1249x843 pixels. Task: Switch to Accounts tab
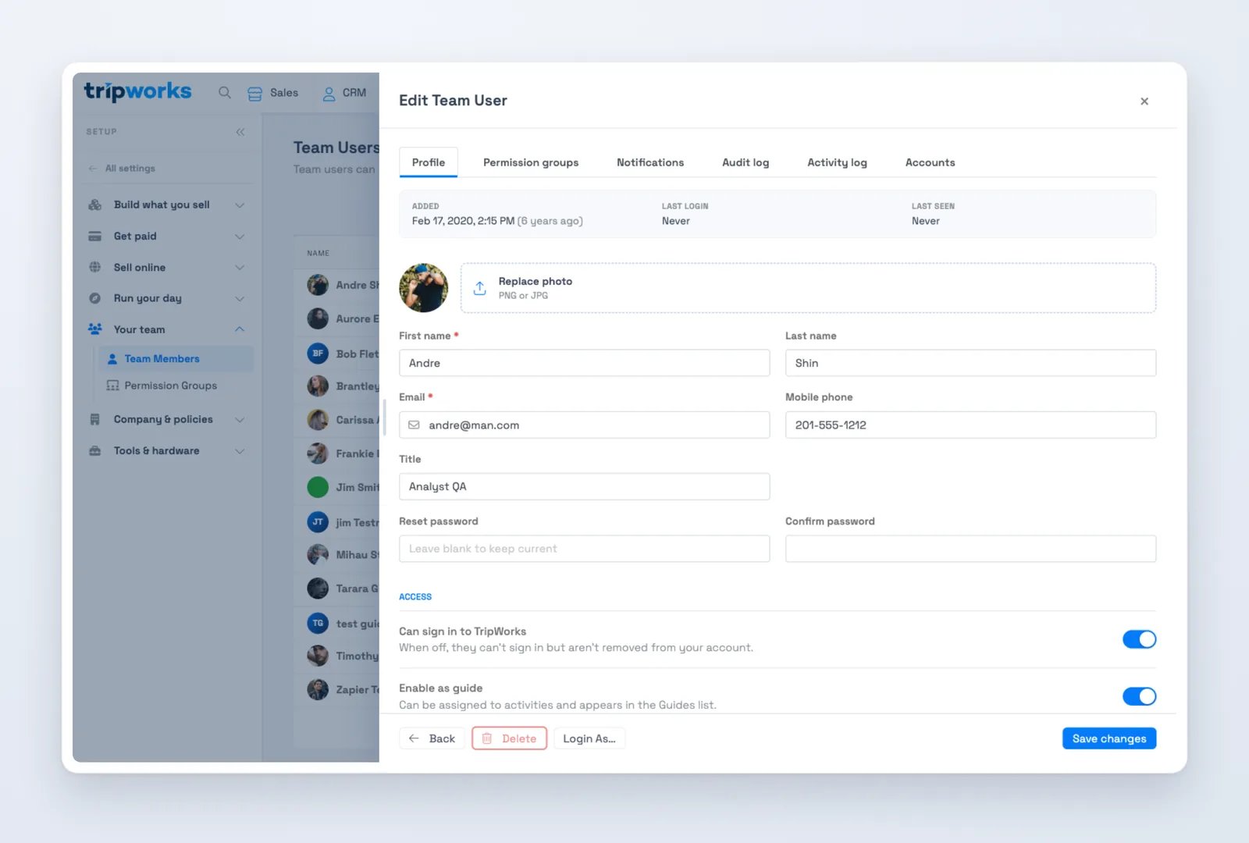(930, 162)
